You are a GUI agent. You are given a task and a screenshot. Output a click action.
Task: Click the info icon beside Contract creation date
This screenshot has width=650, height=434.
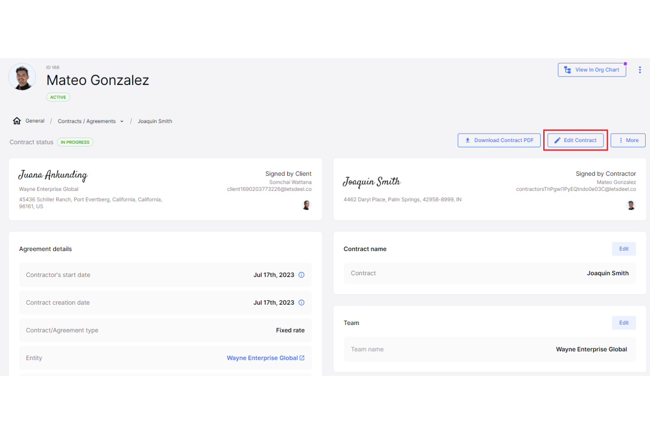[x=301, y=303]
